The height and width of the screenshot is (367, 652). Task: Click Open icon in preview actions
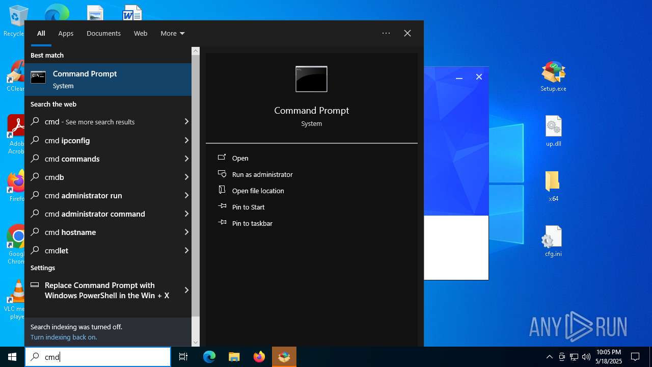point(222,158)
